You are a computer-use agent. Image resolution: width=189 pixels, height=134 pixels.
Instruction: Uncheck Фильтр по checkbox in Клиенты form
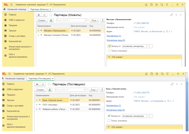tap(109, 46)
